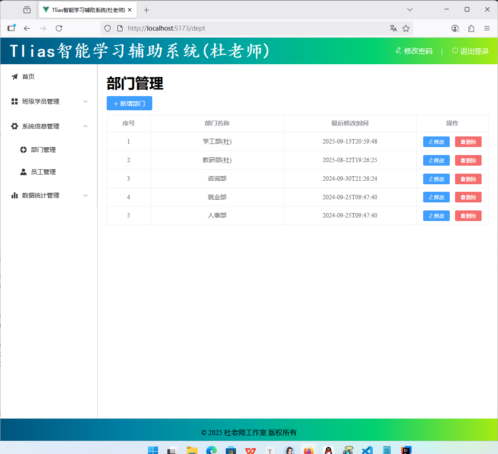Open Firefox hamburger application menu
Image resolution: width=498 pixels, height=454 pixels.
486,28
